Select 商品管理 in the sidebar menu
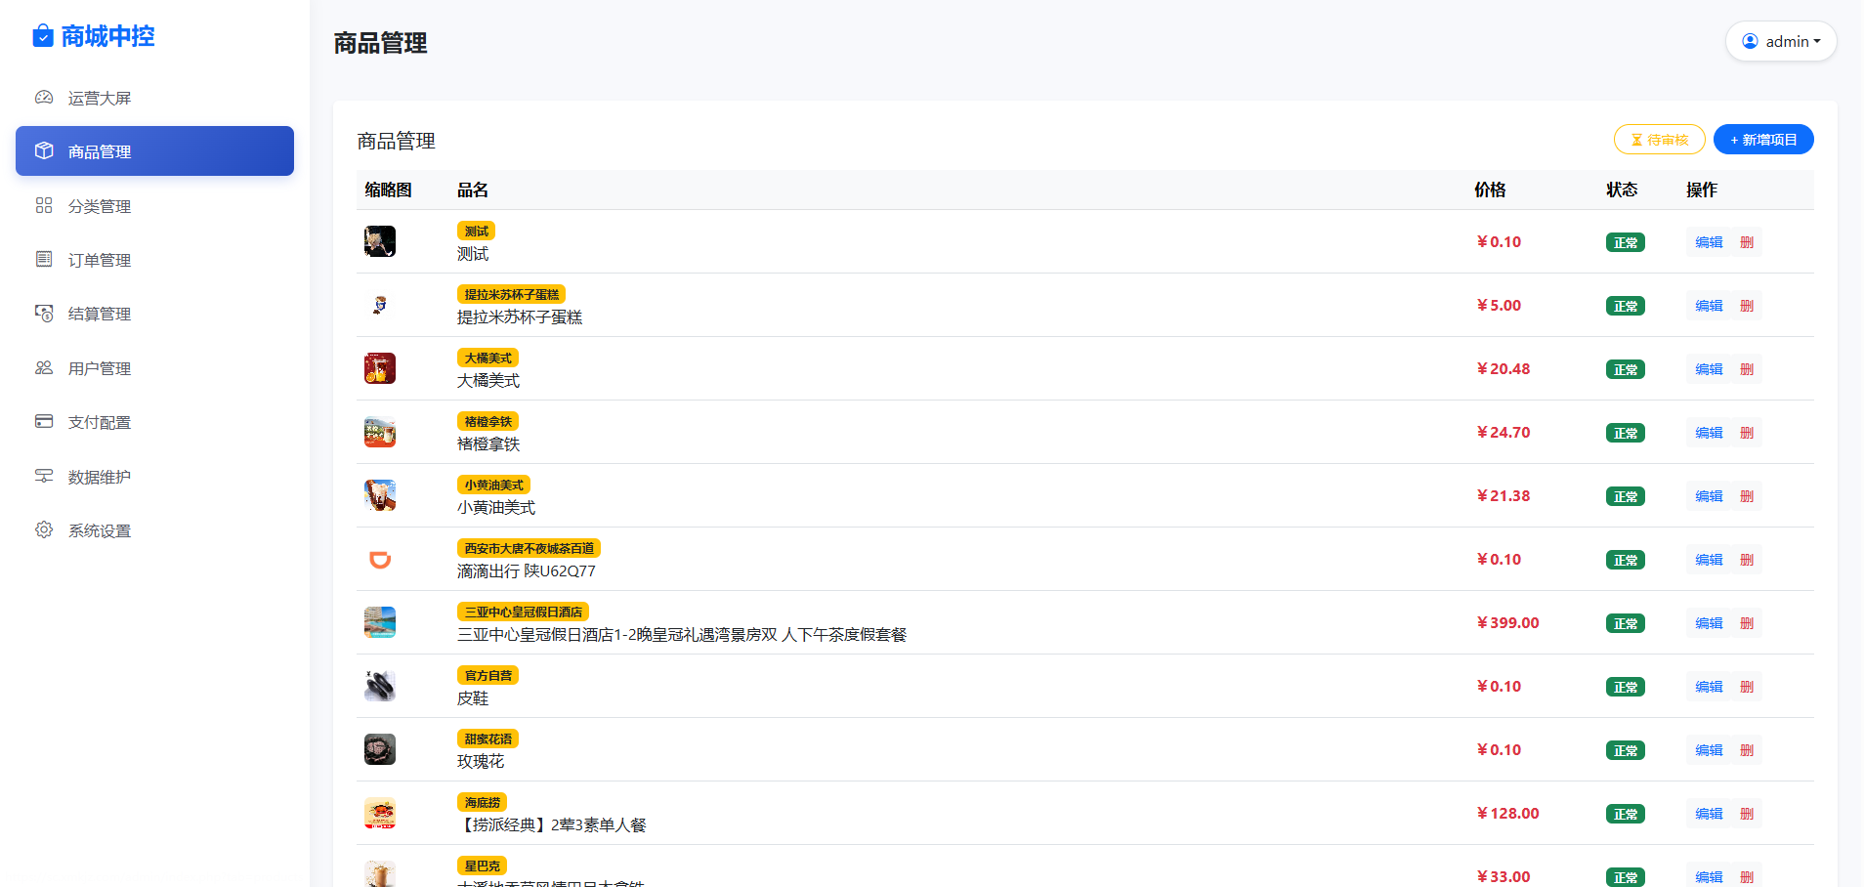Viewport: 1864px width, 887px height. [x=154, y=151]
